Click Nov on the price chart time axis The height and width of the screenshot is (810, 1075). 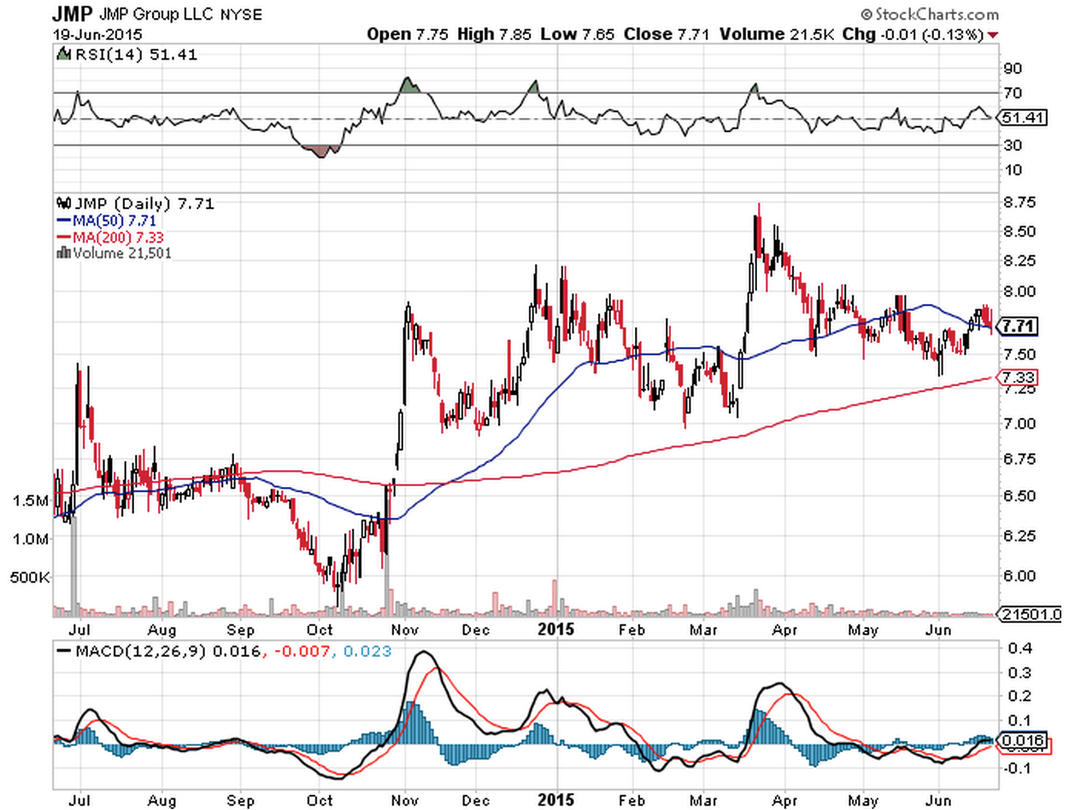(404, 631)
